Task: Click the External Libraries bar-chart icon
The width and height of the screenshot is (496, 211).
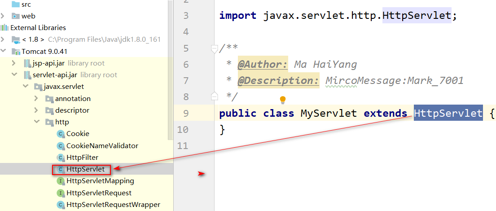Action: pyautogui.click(x=4, y=27)
